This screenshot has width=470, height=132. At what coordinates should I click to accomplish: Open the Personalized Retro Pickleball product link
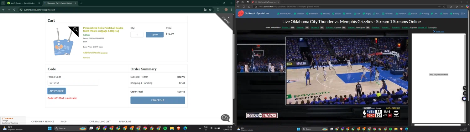coord(103,29)
